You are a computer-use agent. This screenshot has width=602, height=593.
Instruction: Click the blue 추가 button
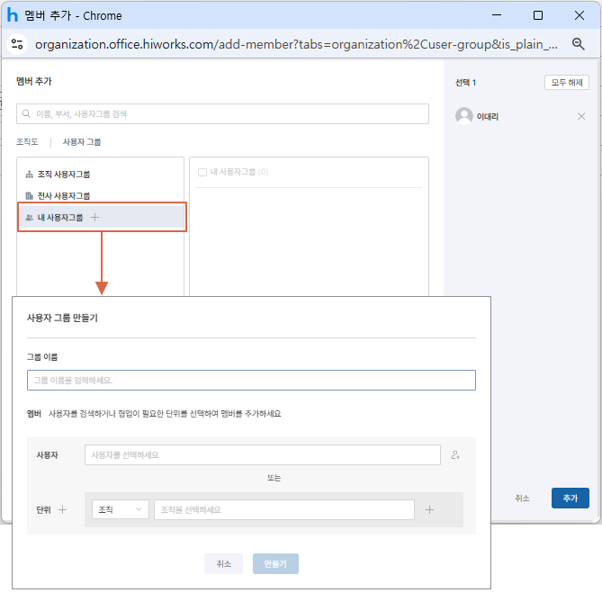pyautogui.click(x=570, y=498)
